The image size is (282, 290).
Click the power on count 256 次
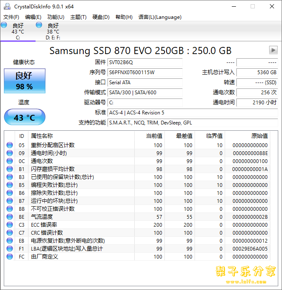point(257,92)
